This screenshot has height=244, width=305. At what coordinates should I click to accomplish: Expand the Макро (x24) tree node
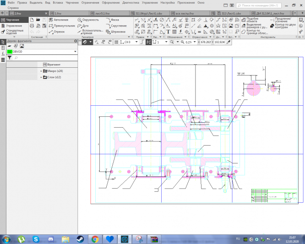41,71
